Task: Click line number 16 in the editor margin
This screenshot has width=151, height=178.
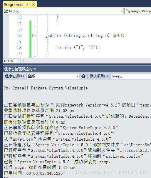Action: pos(19,36)
